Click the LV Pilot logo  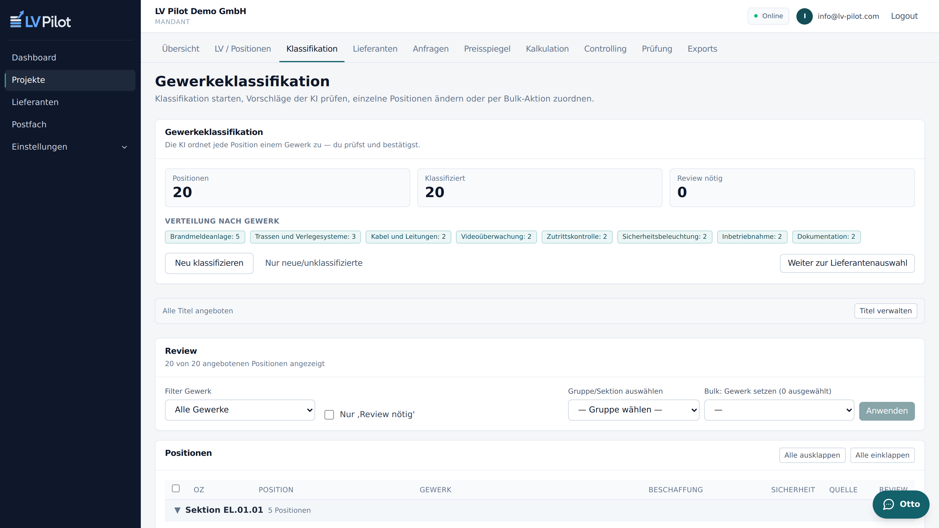tap(40, 20)
